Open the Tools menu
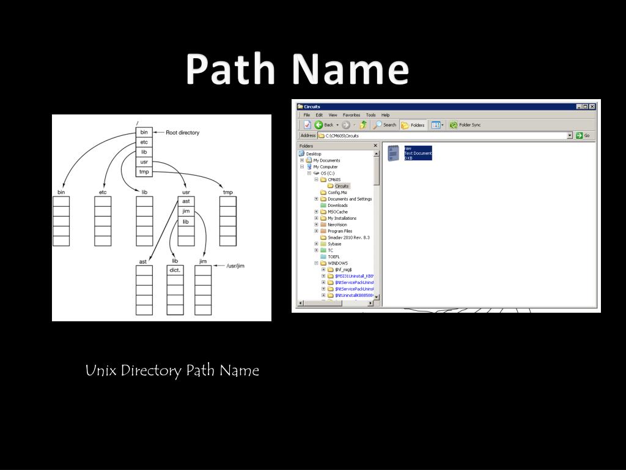The height and width of the screenshot is (470, 626). (370, 115)
